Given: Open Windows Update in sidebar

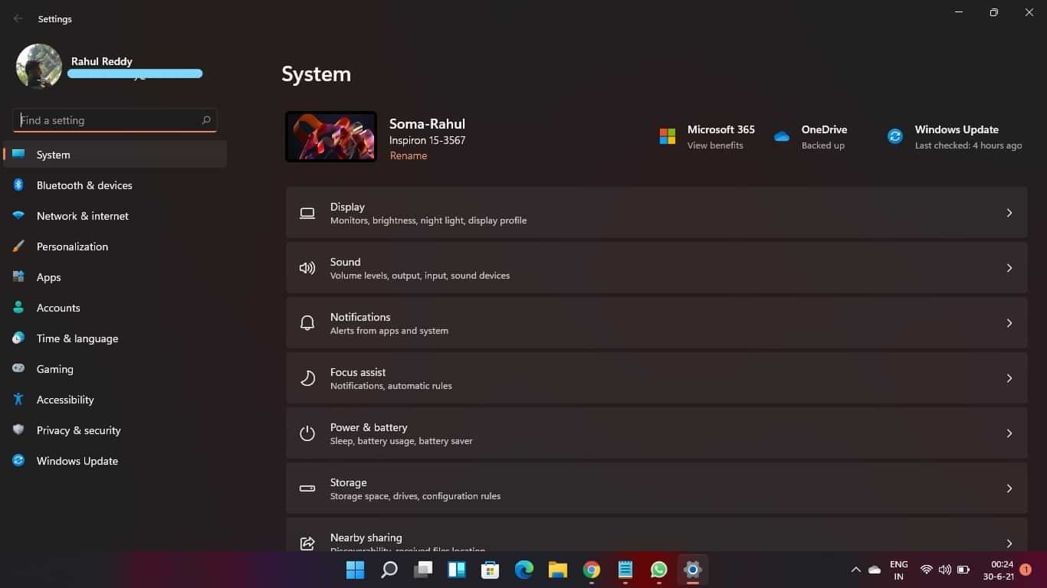Looking at the screenshot, I should pyautogui.click(x=115, y=461).
